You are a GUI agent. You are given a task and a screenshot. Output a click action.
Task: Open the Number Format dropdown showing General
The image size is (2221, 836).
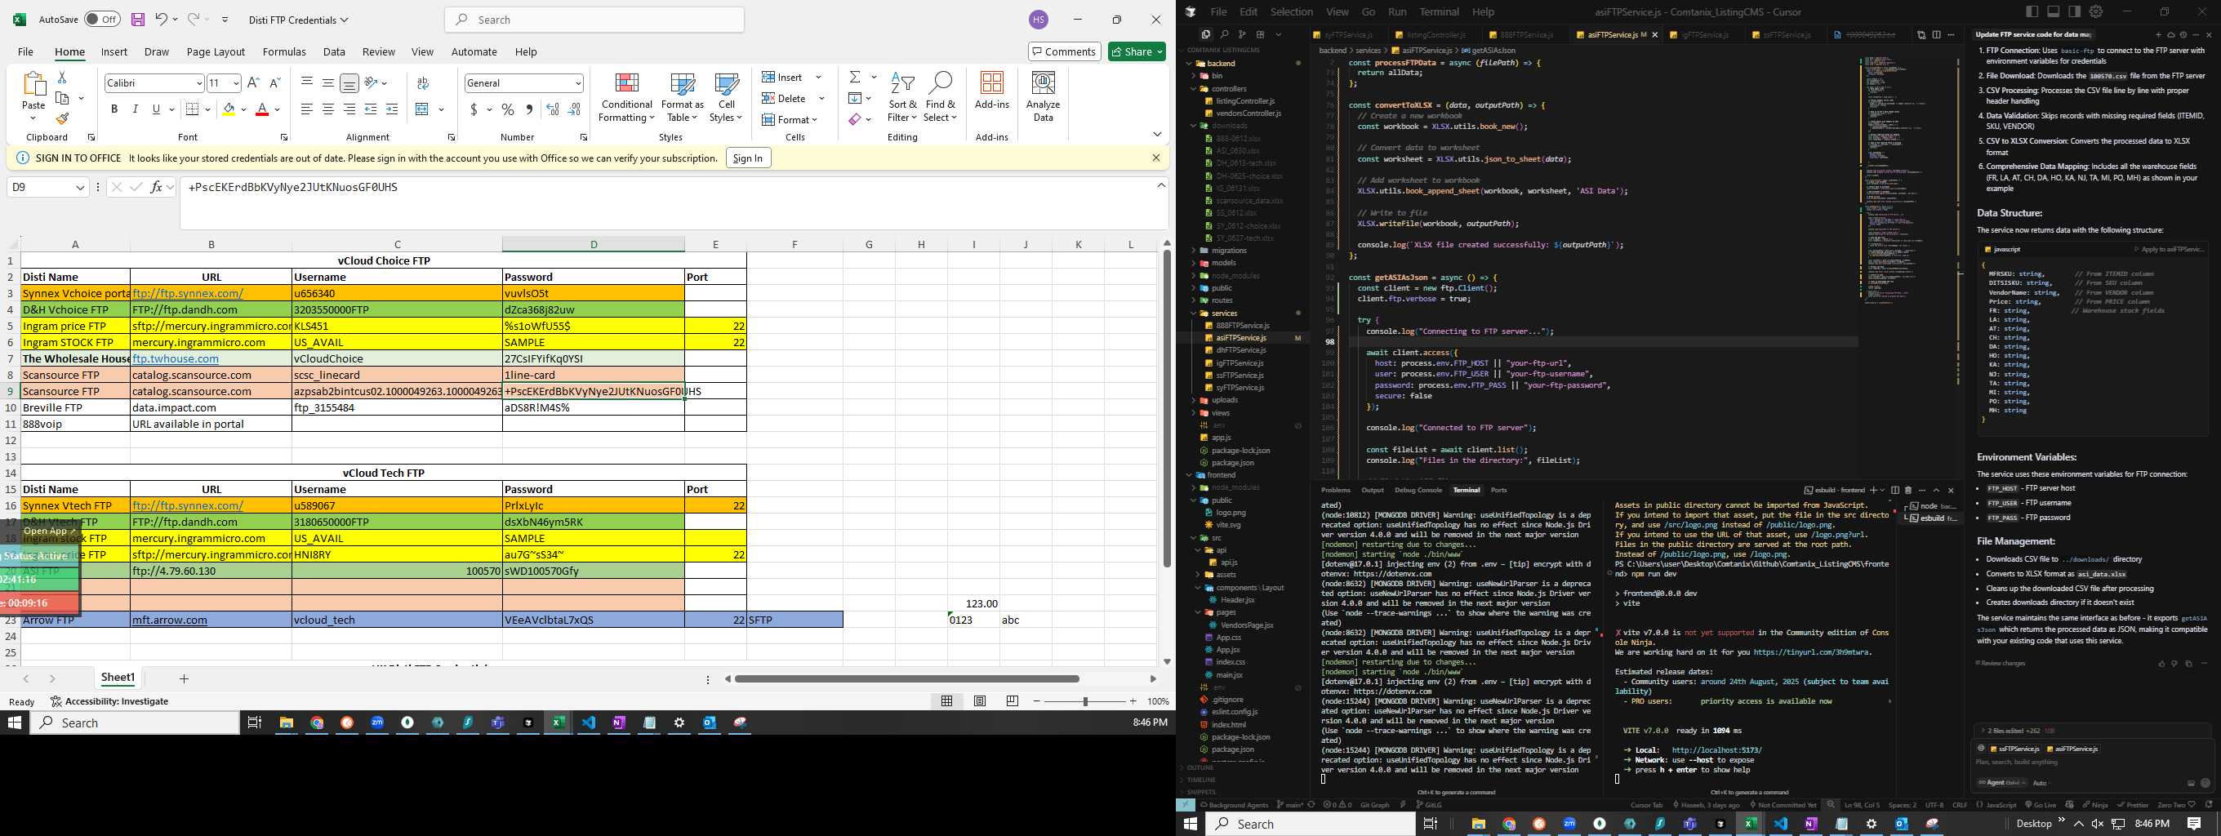[577, 82]
